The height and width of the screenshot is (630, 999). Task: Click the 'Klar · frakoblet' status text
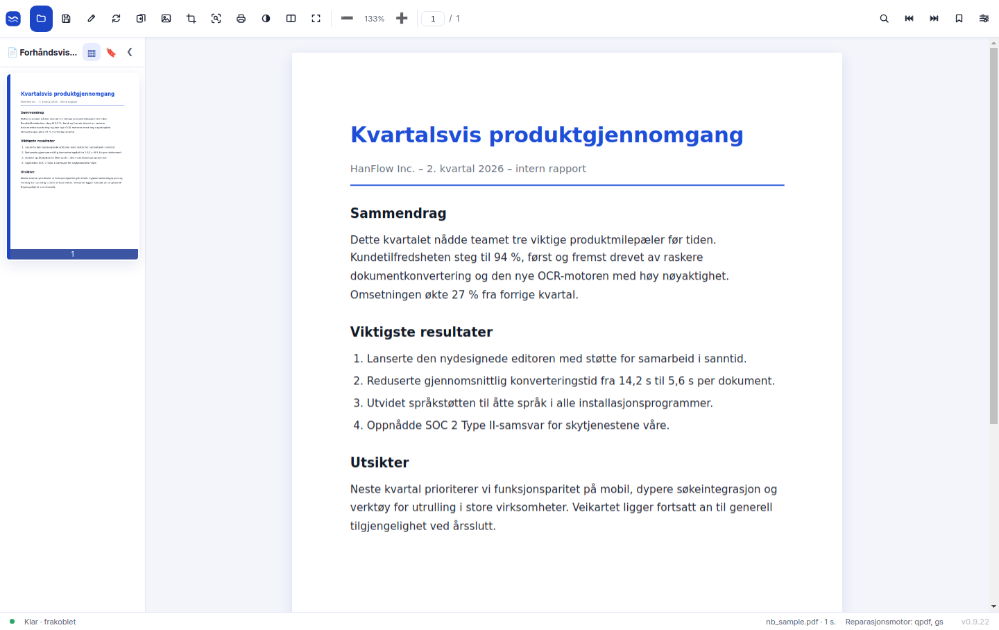click(50, 622)
